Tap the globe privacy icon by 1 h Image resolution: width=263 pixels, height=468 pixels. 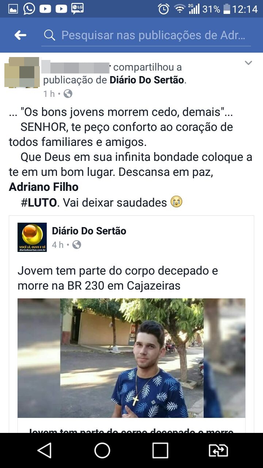click(68, 94)
